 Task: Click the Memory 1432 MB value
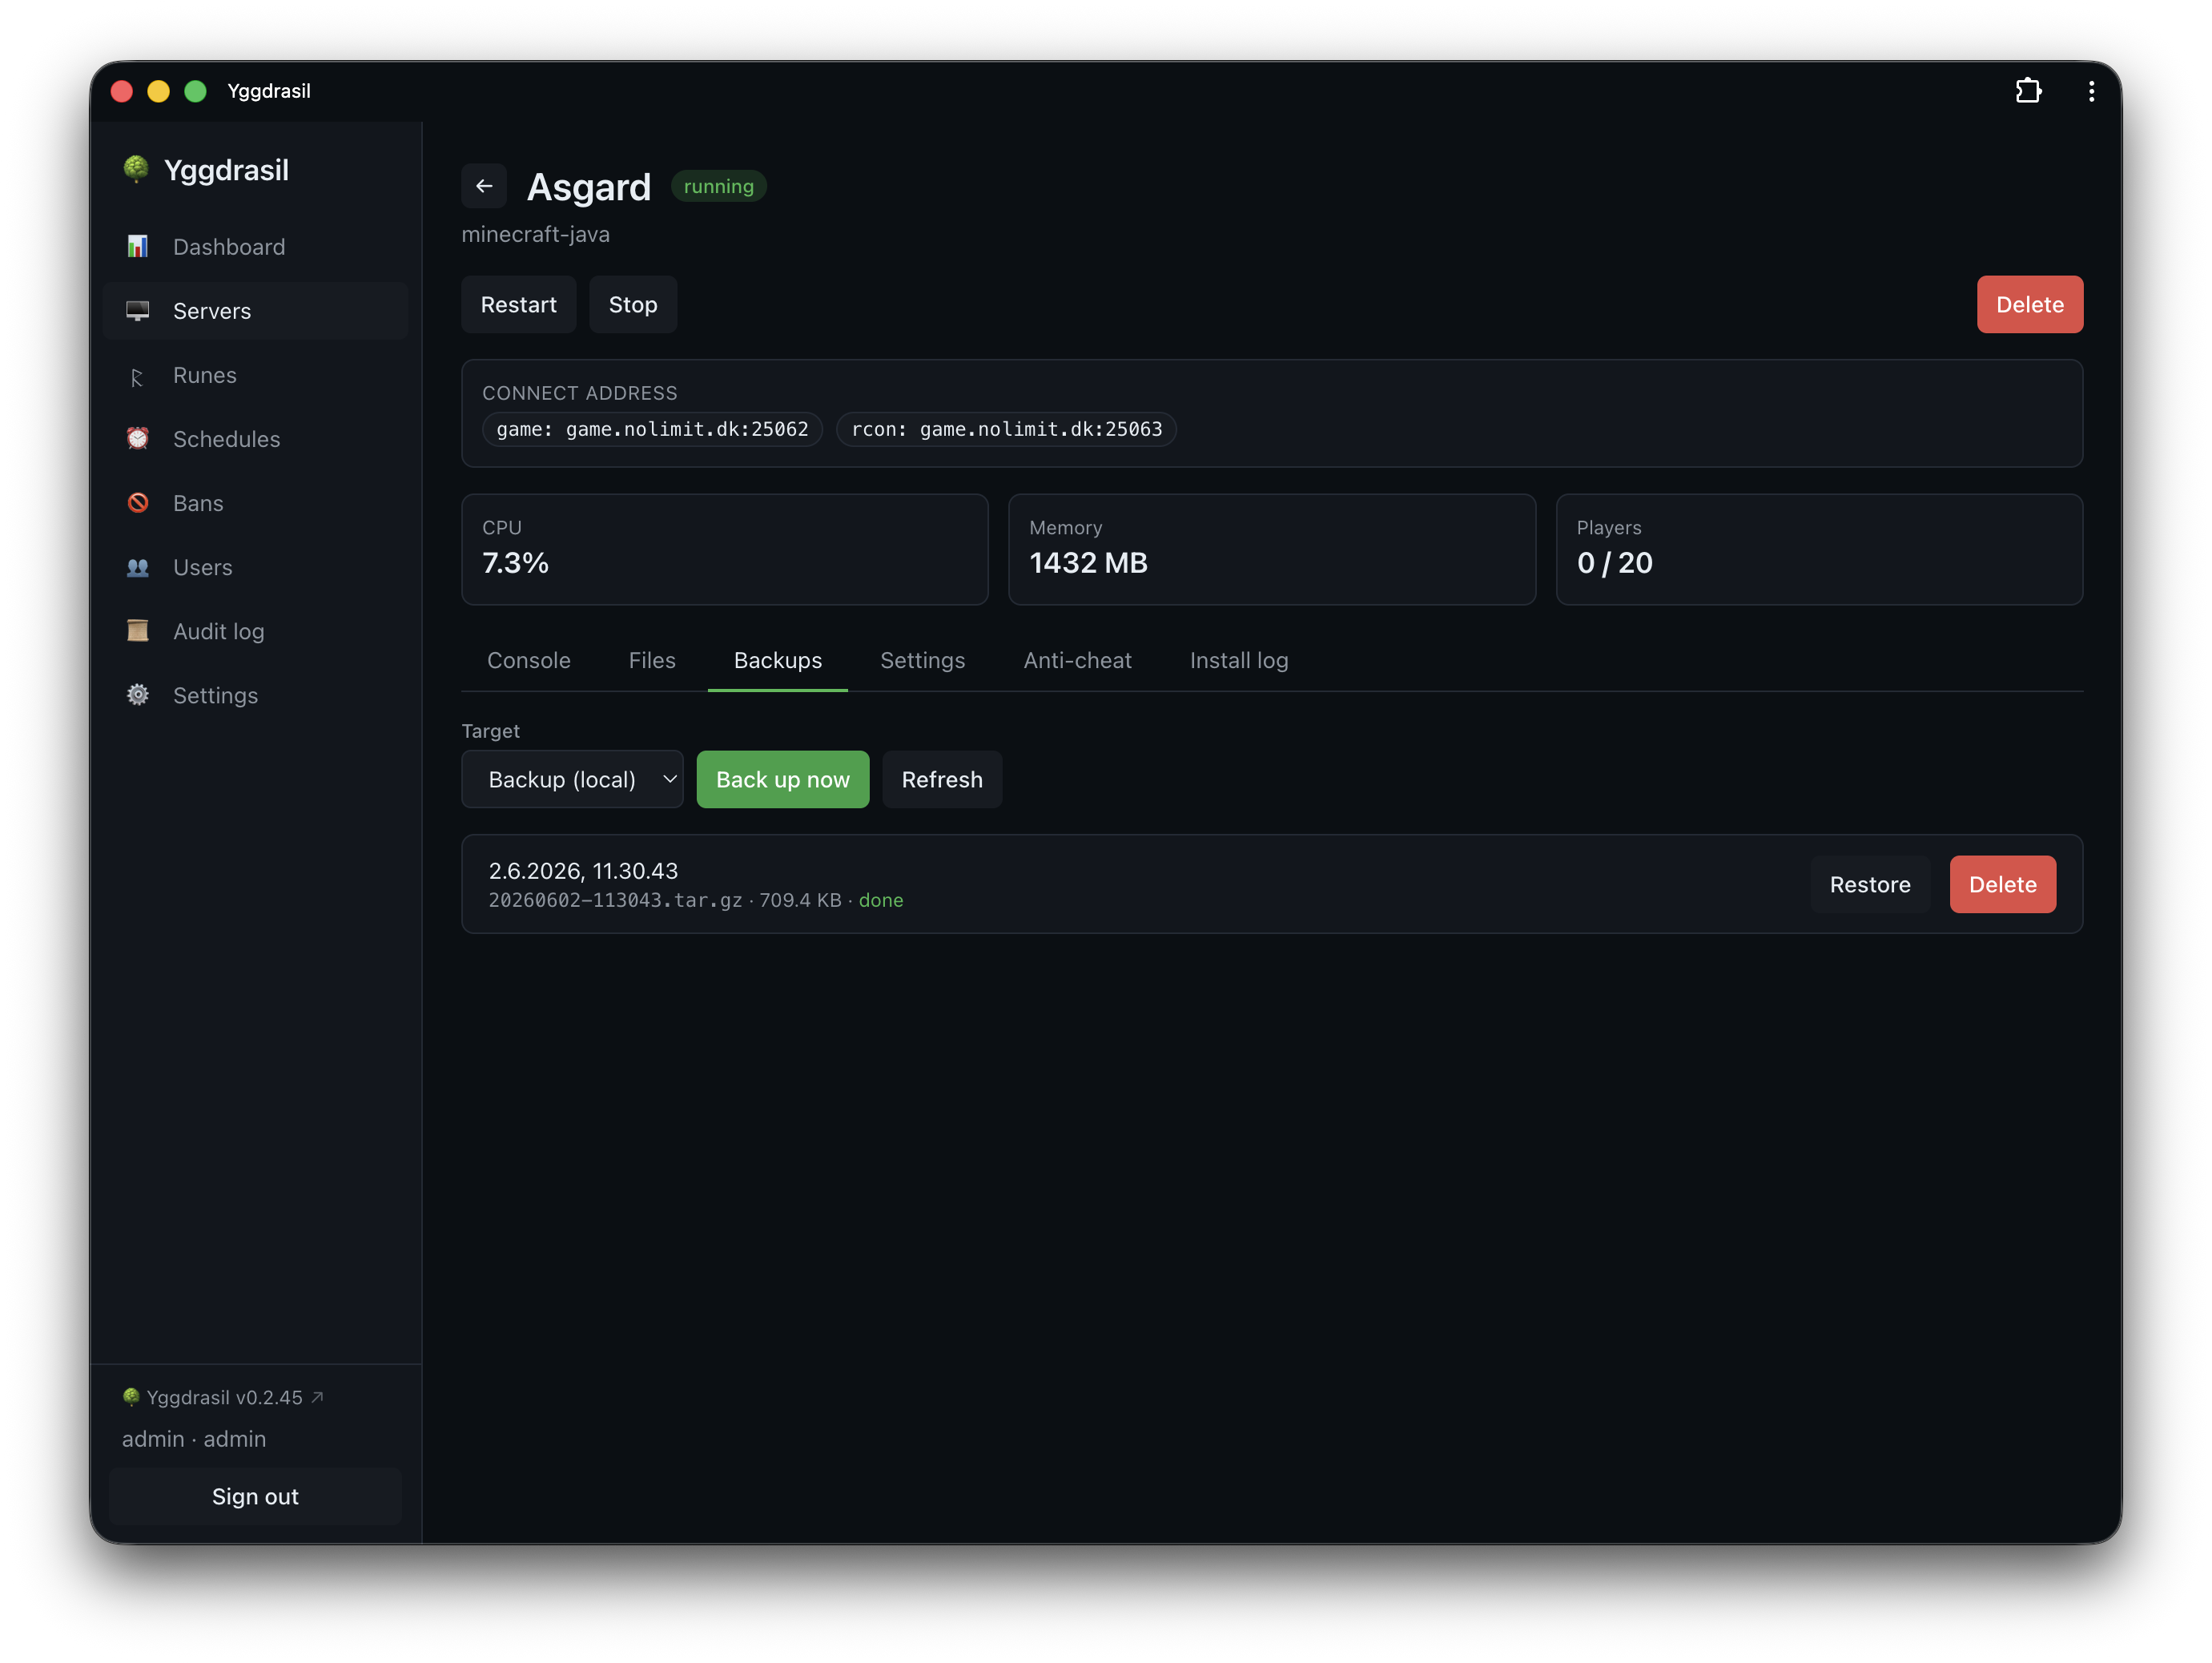point(1088,563)
